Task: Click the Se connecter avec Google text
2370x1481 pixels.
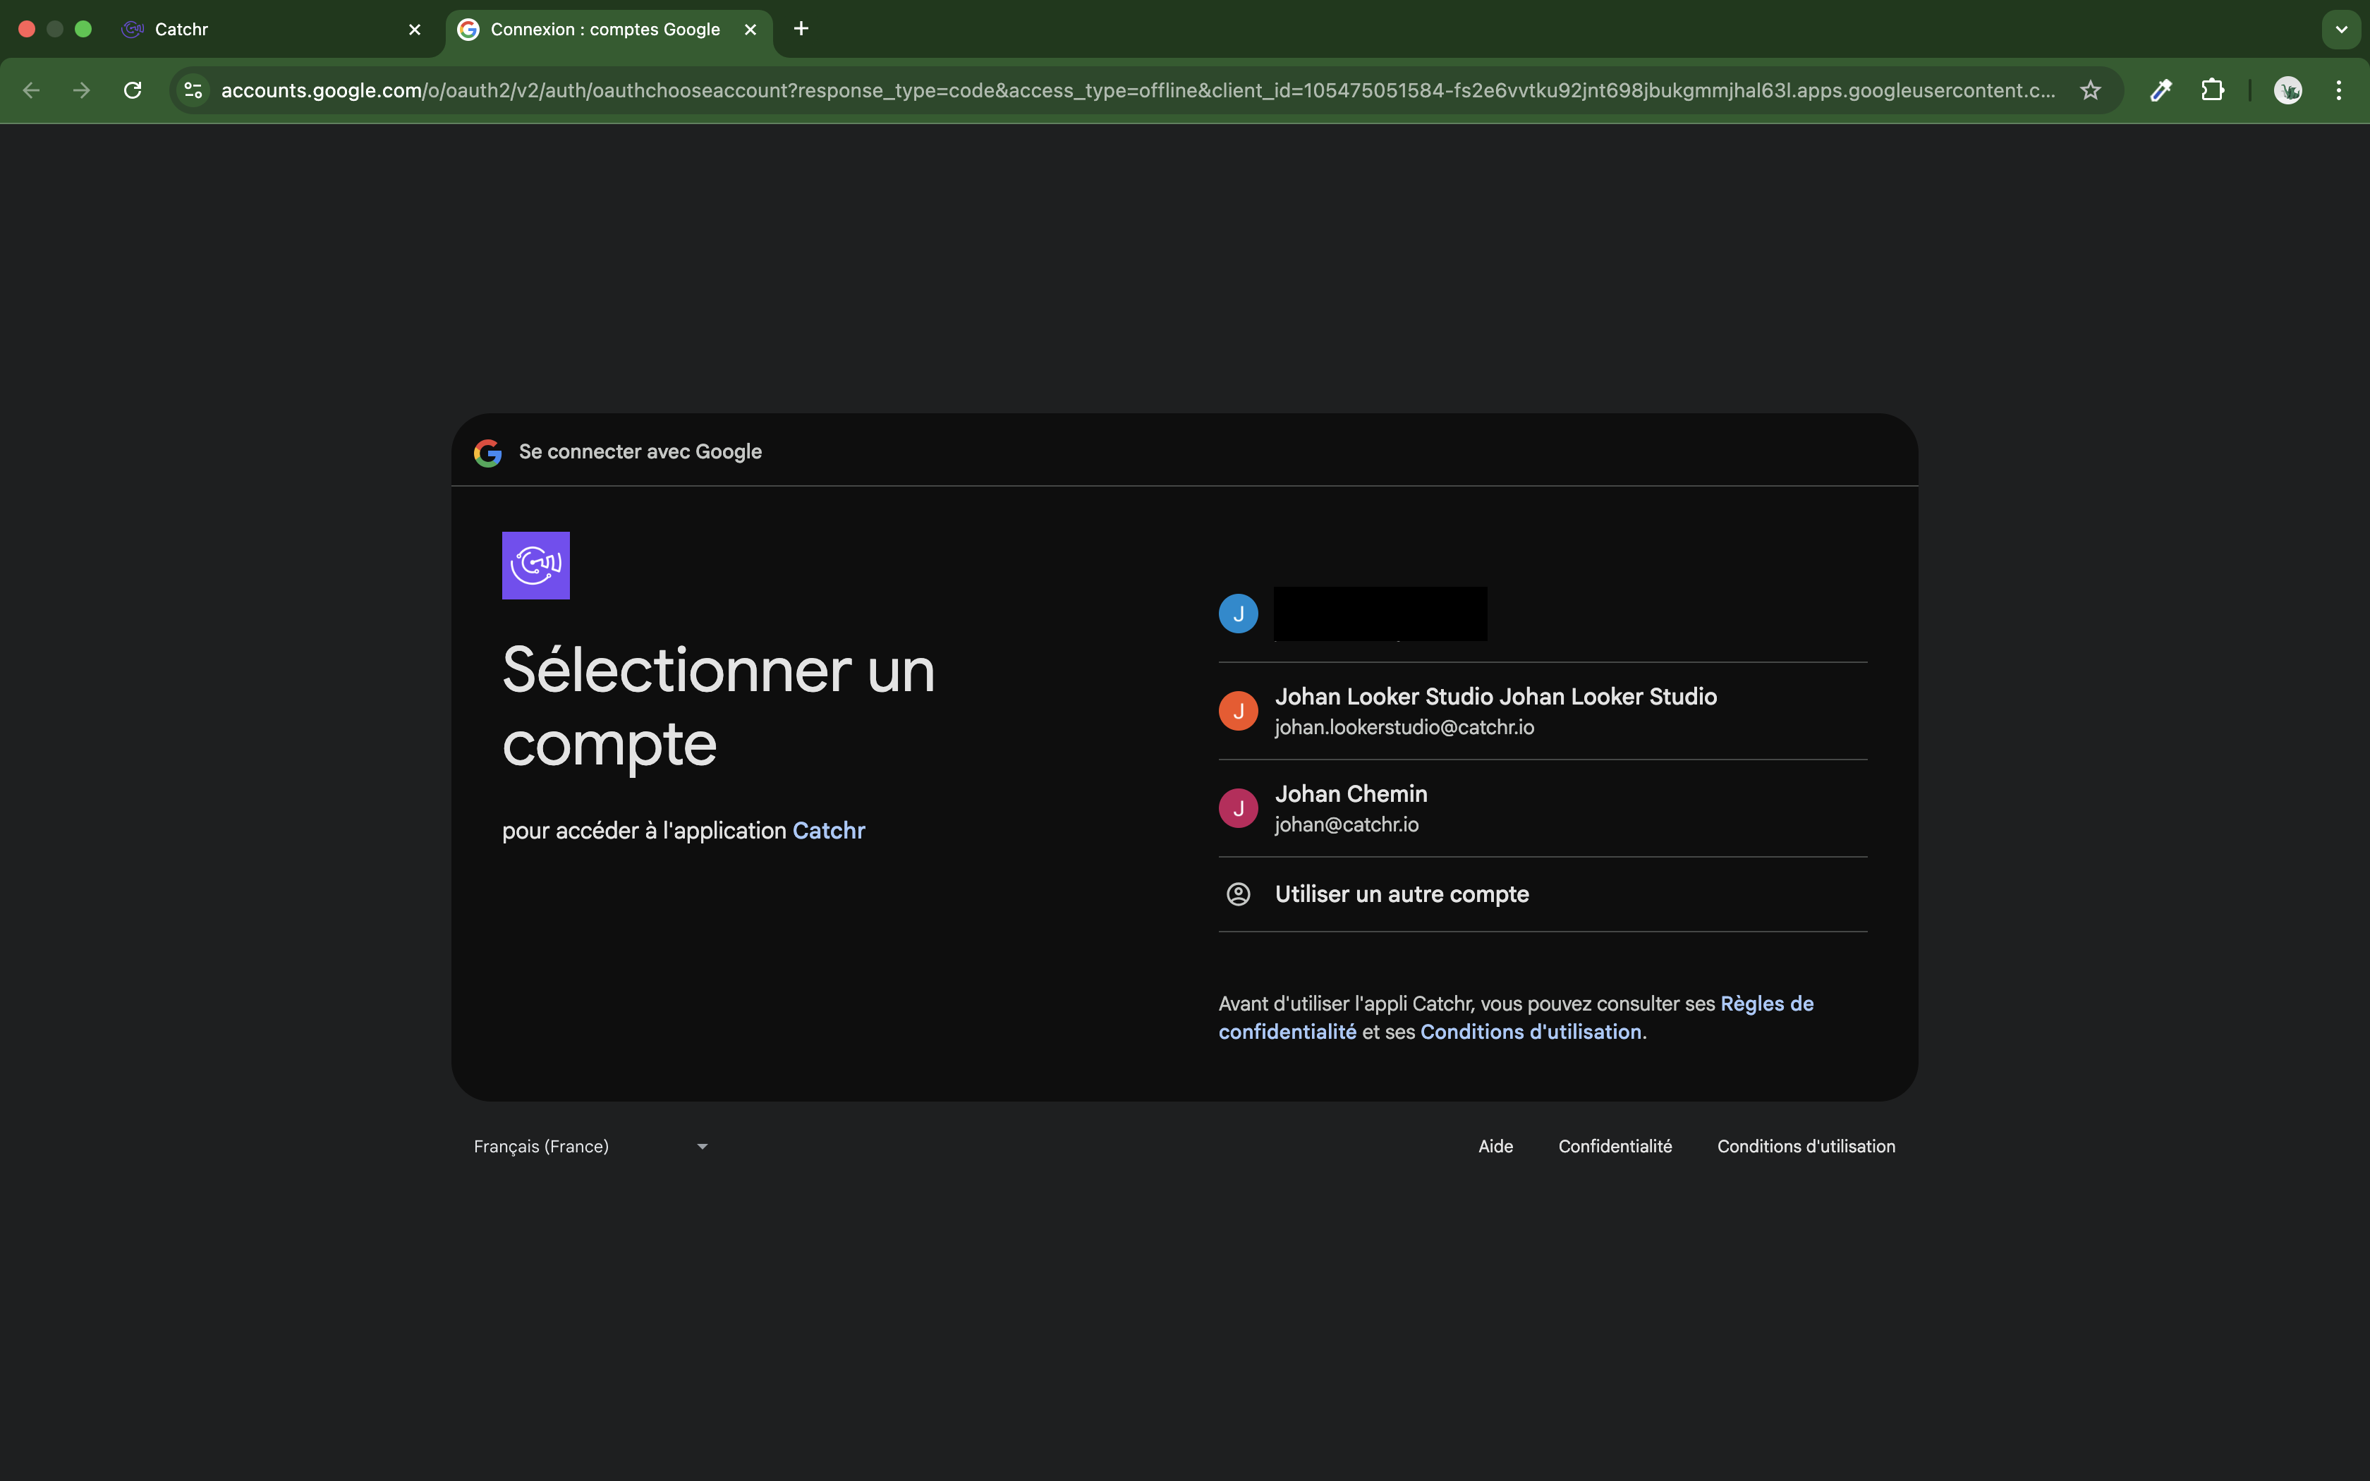Action: [640, 451]
